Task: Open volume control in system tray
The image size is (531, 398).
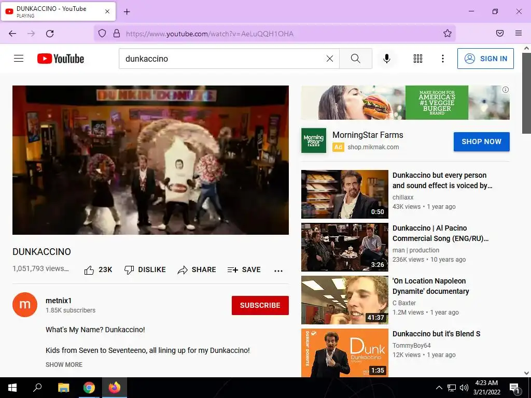Action: click(x=464, y=388)
